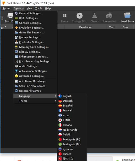The image size is (135, 161).
Task: Select Italiano language option
Action: click(72, 125)
